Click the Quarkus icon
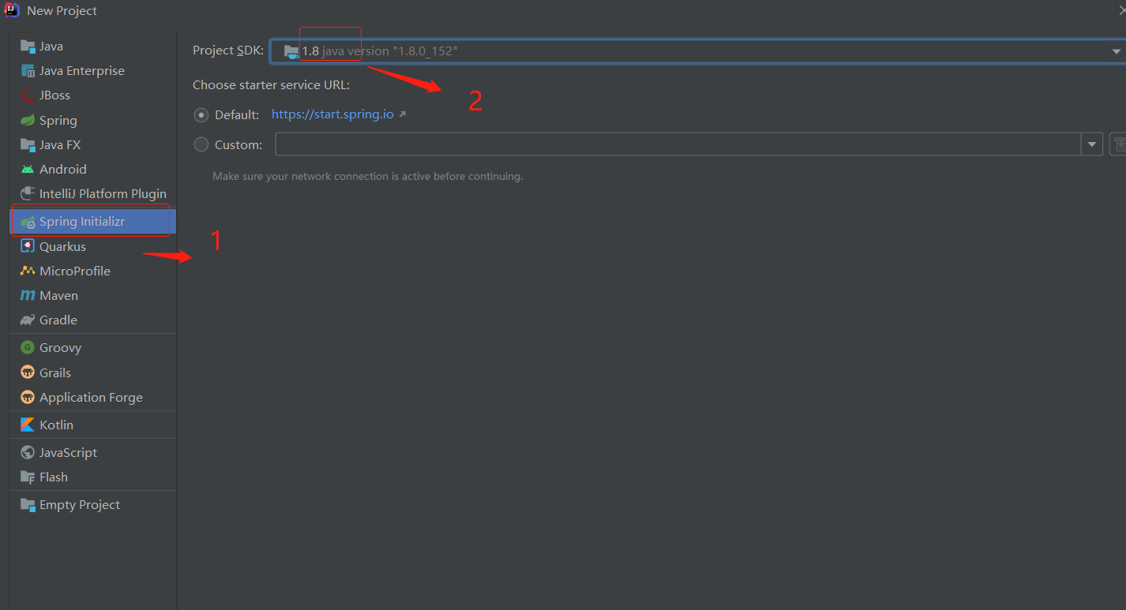The height and width of the screenshot is (610, 1126). [28, 247]
